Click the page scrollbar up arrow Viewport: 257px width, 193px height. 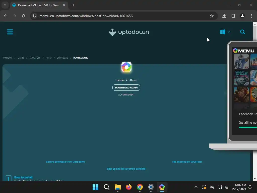pos(255,24)
